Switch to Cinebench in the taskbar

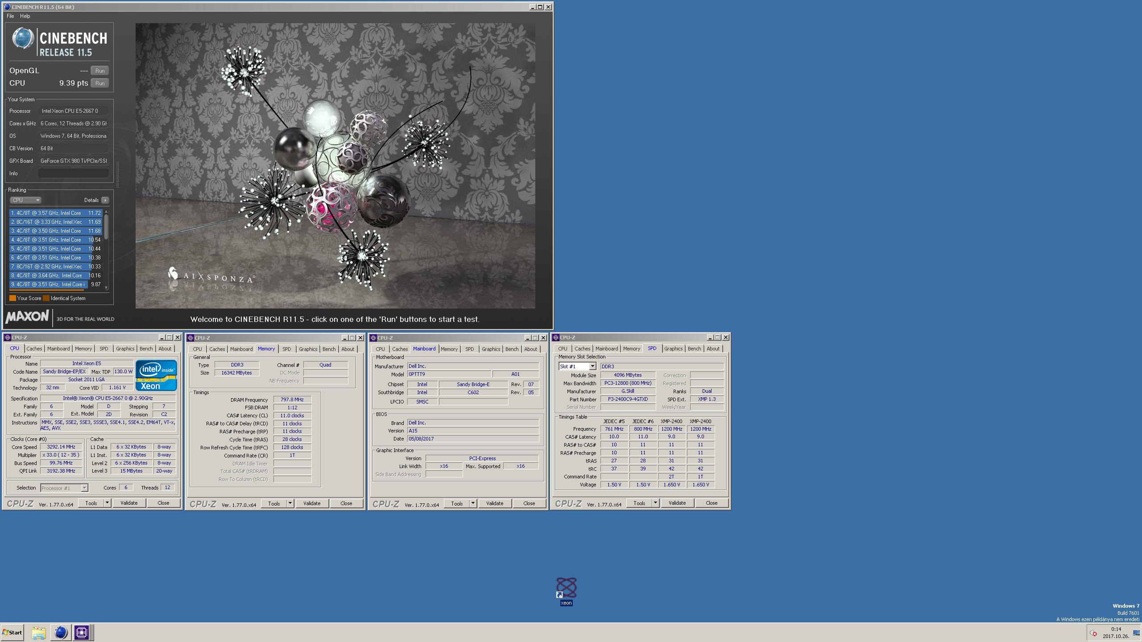tap(61, 633)
